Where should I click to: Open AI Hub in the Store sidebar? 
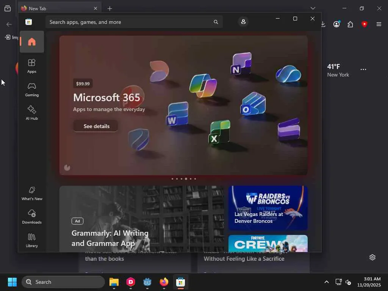pos(32,113)
